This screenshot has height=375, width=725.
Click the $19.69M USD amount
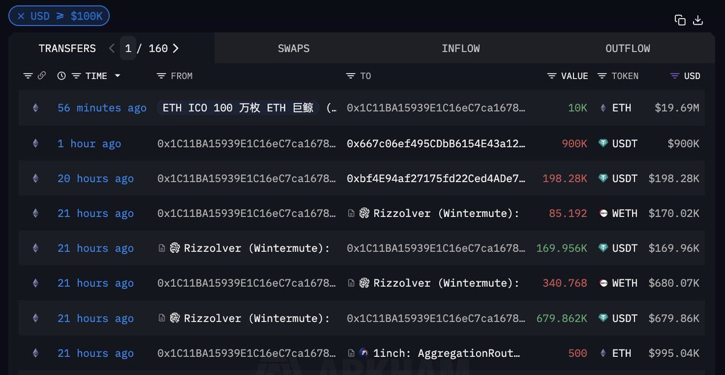pos(677,108)
